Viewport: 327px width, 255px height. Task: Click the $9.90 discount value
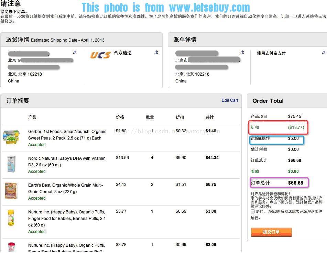coord(181,158)
